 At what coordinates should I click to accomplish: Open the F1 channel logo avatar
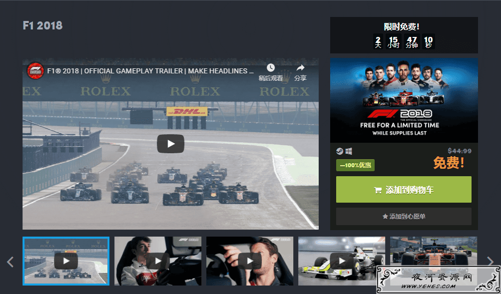click(x=35, y=71)
